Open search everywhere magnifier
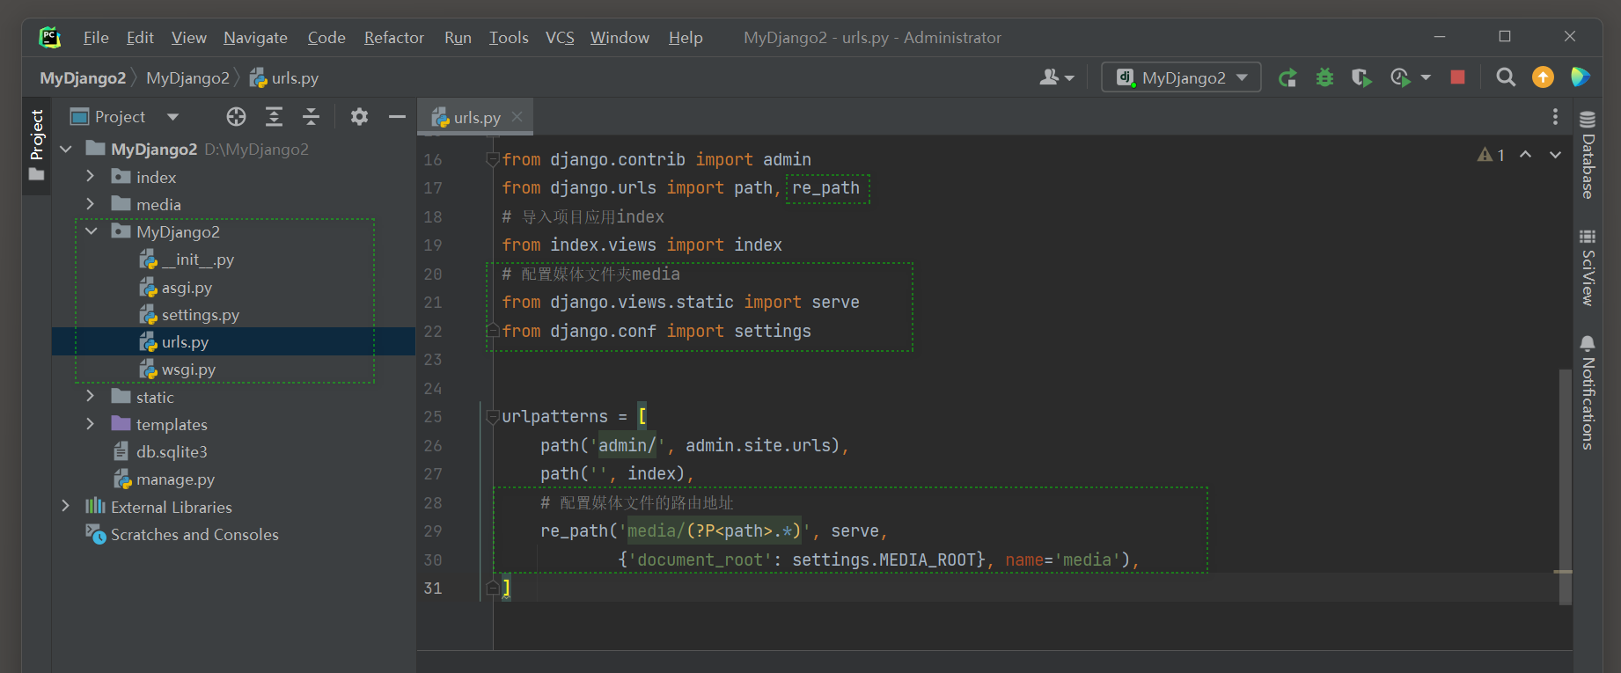This screenshot has width=1621, height=673. click(x=1506, y=77)
